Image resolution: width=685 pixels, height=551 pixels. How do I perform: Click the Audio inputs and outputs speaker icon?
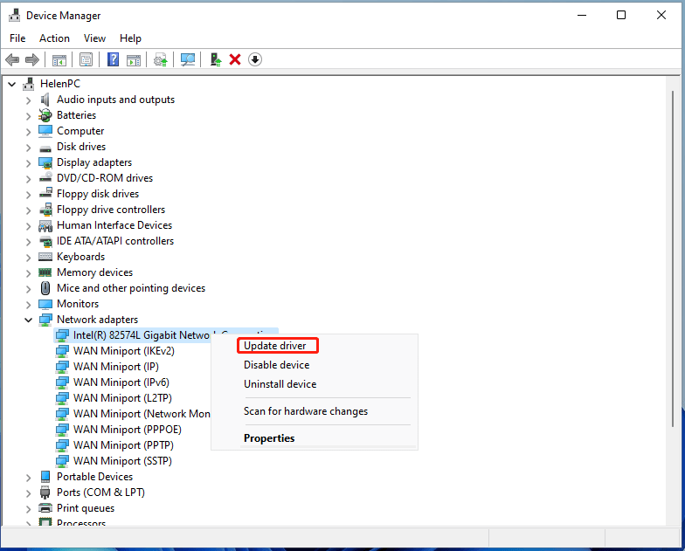(45, 100)
